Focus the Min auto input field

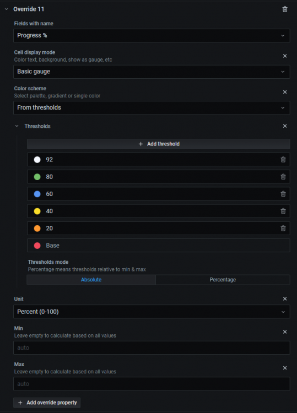click(x=152, y=347)
